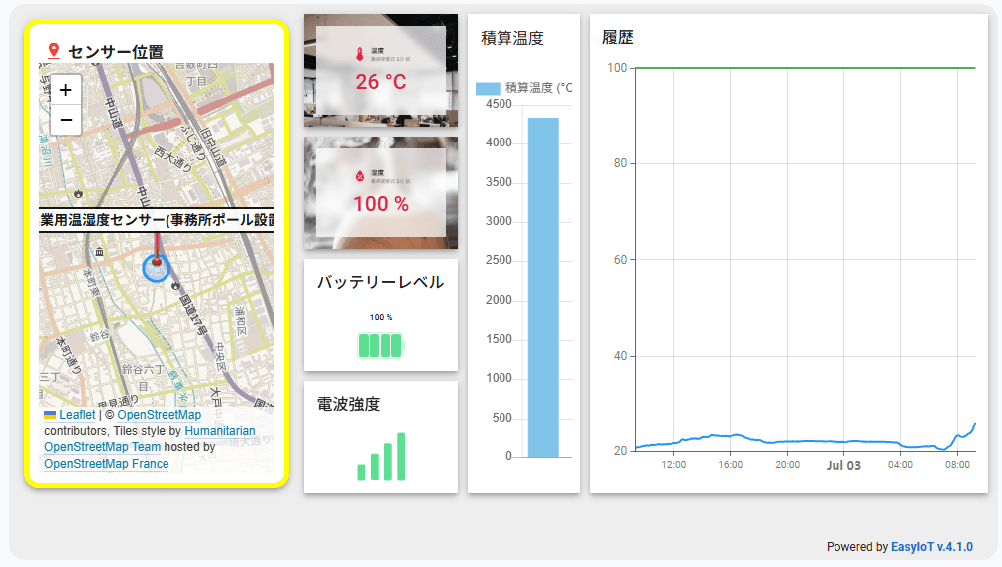This screenshot has width=1002, height=567.
Task: Click the 電波強度 card title
Action: (348, 405)
